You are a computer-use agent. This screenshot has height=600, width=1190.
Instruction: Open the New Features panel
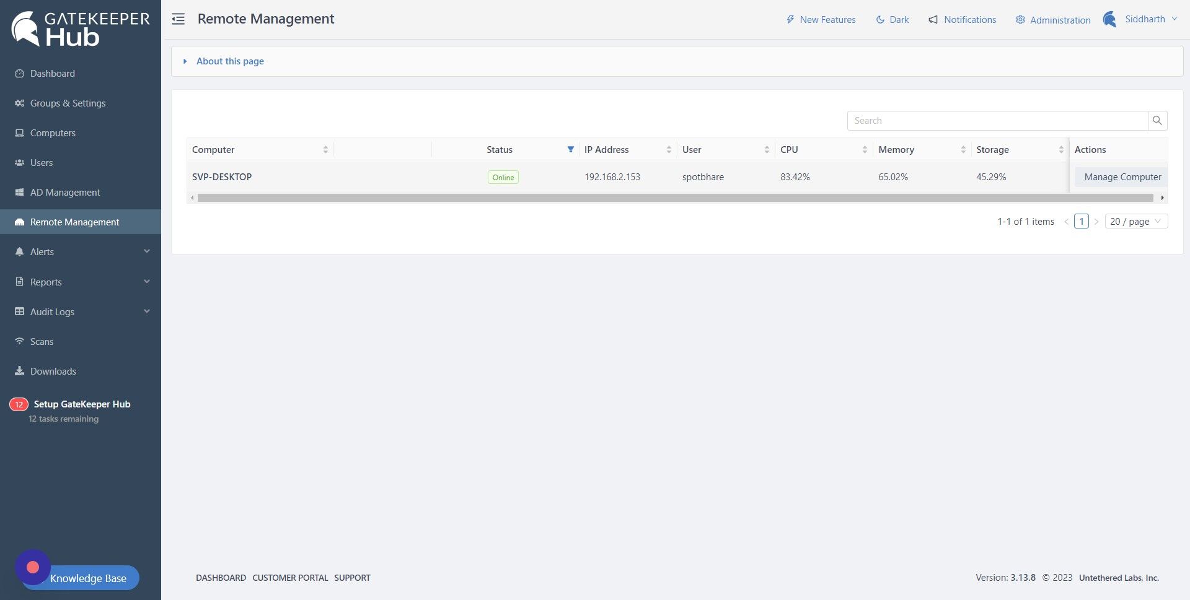(820, 19)
